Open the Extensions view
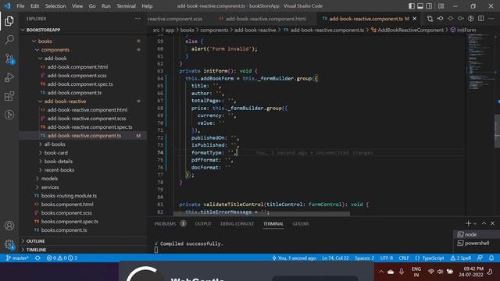 tap(9, 96)
